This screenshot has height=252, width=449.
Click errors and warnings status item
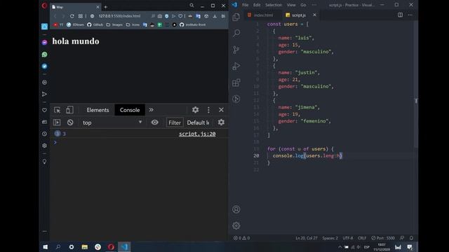point(241,238)
